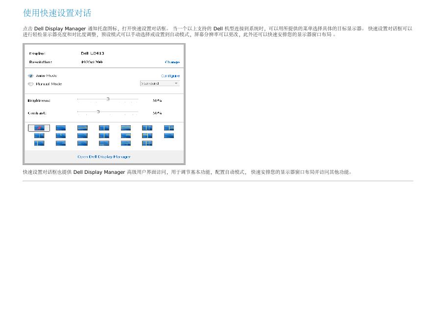Click the Contrast slider handle

tap(98, 112)
